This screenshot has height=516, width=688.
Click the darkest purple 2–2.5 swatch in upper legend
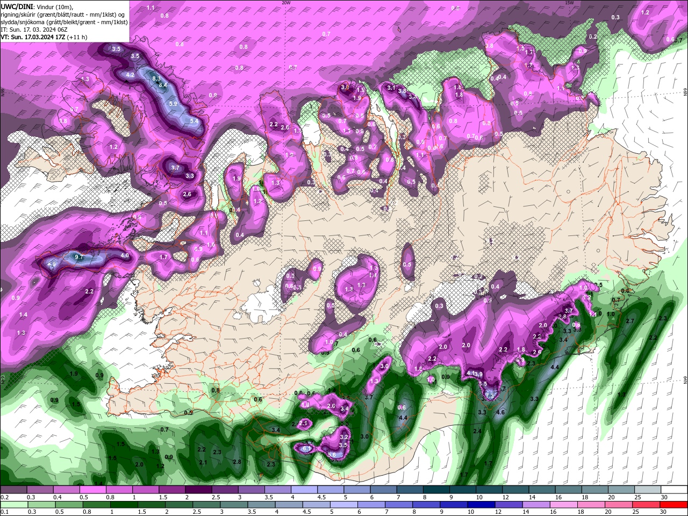click(x=198, y=490)
